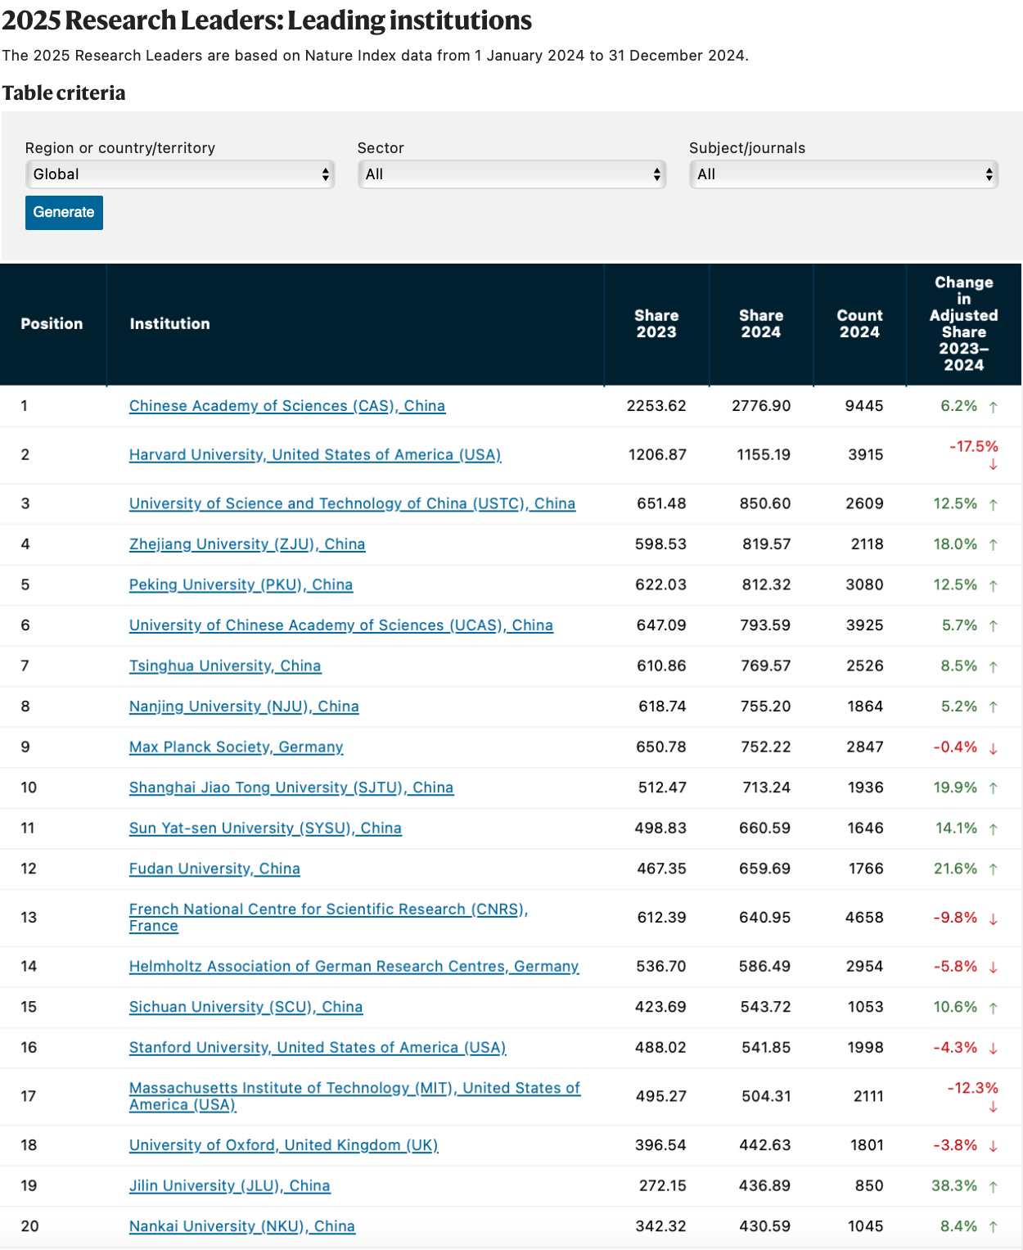Click the up arrow beside 14.1%
1023x1250 pixels.
tap(993, 829)
